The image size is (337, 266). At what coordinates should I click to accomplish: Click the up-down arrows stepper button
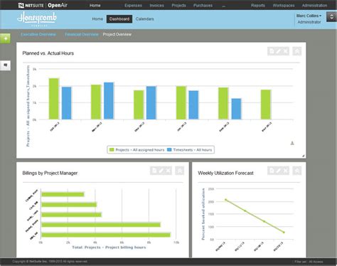[331, 17]
